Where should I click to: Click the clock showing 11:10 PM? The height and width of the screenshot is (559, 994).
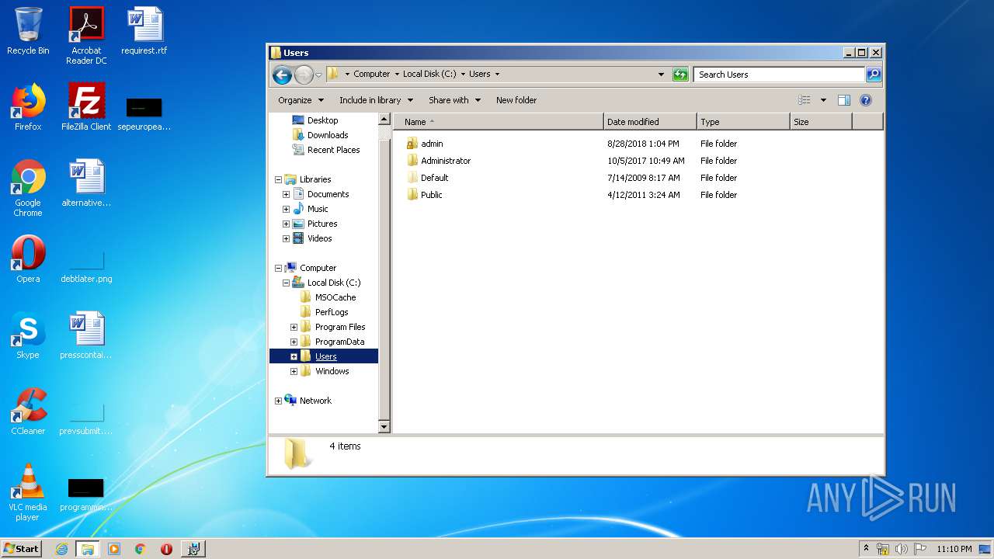click(x=954, y=549)
